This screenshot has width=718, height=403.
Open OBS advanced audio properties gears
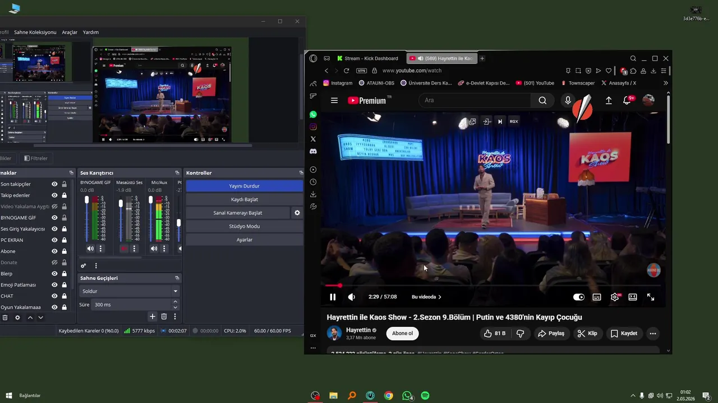click(x=84, y=266)
